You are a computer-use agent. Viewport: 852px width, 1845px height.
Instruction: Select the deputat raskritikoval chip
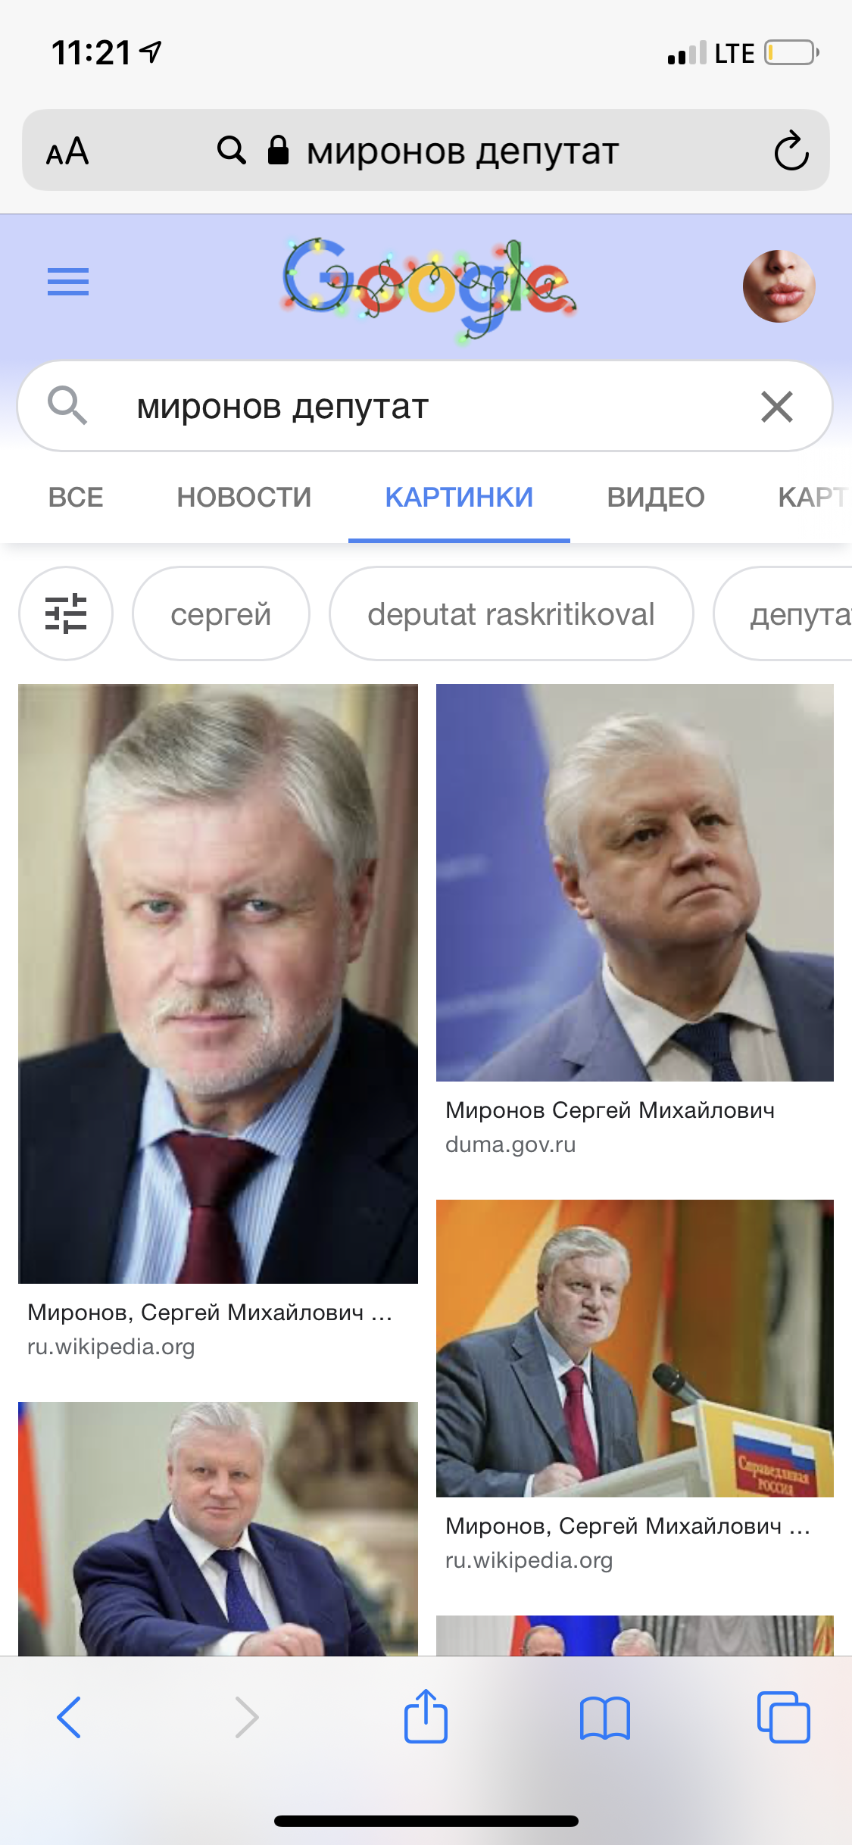pyautogui.click(x=511, y=613)
